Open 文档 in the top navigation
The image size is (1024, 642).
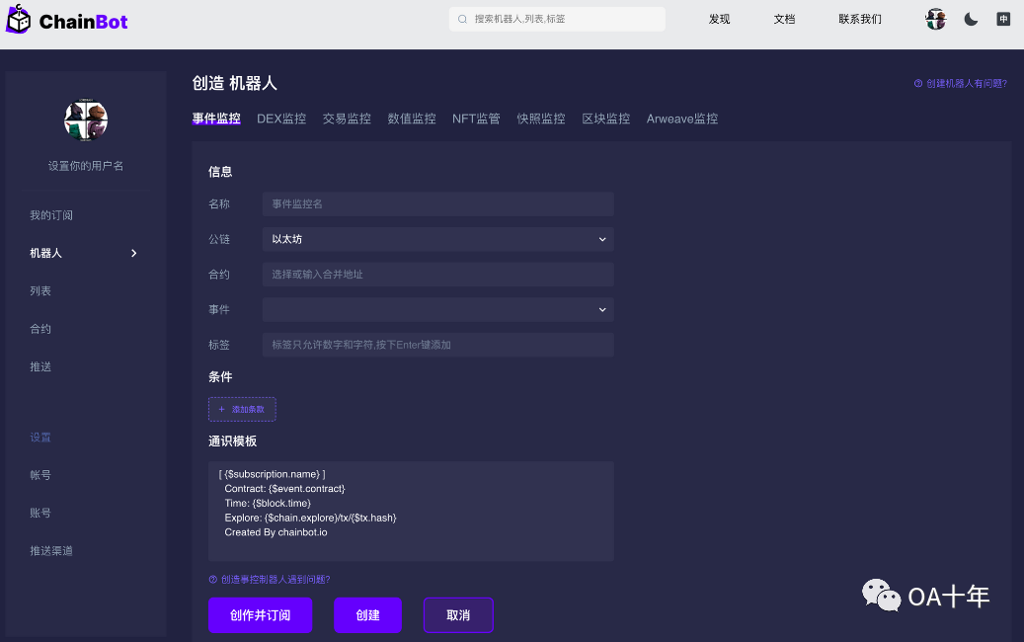coord(784,19)
